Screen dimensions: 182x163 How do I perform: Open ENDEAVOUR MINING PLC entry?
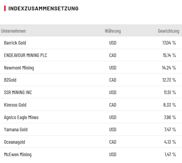(x=26, y=55)
